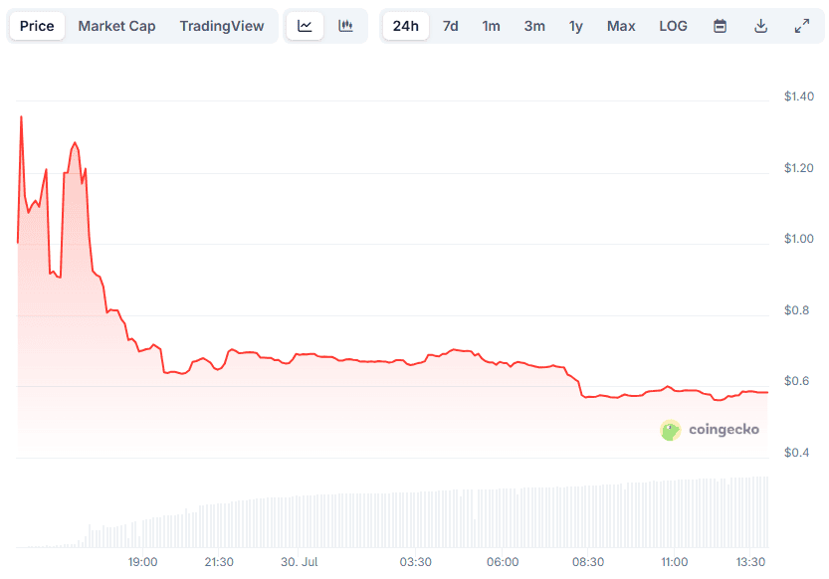Choose the 1m range
The image size is (829, 579).
[491, 26]
